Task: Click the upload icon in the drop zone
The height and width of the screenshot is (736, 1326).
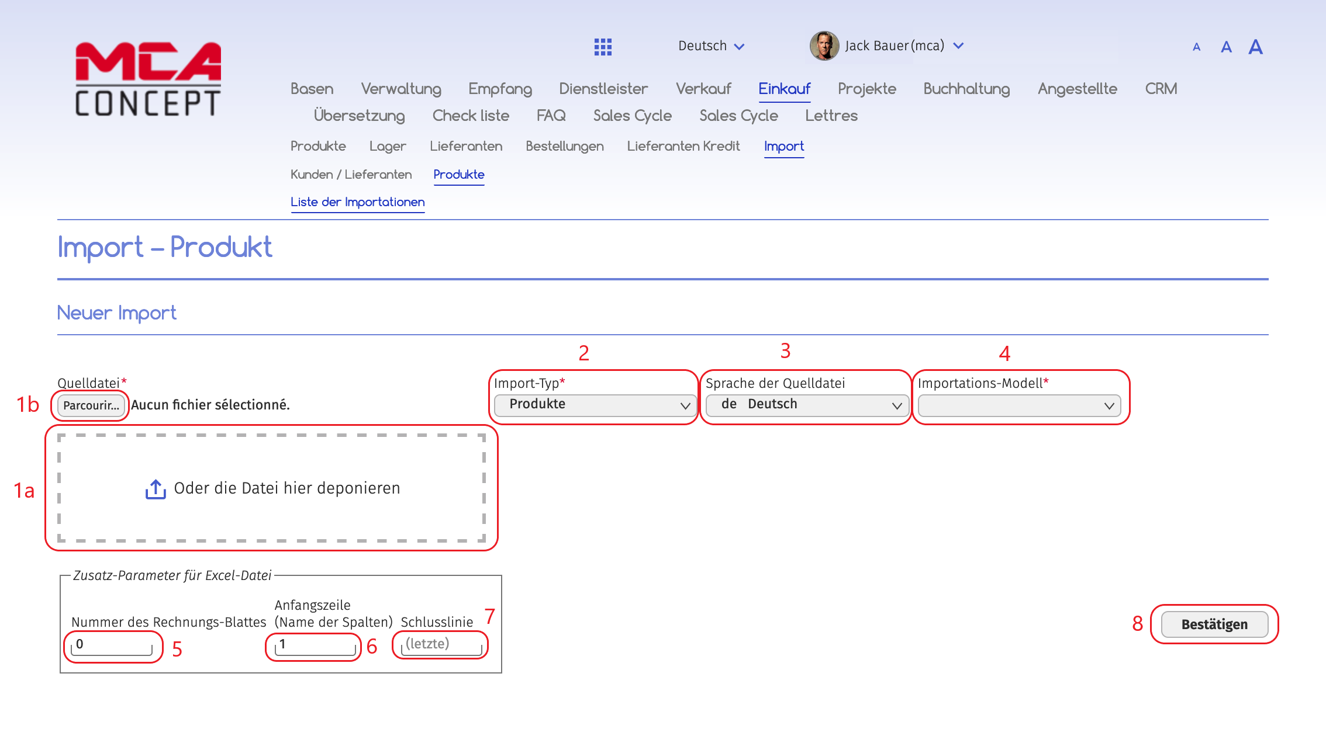Action: [155, 488]
